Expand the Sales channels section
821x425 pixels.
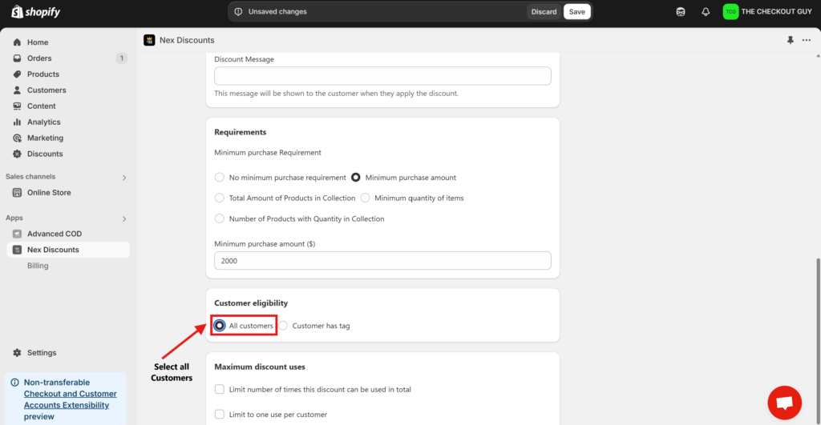pos(124,178)
